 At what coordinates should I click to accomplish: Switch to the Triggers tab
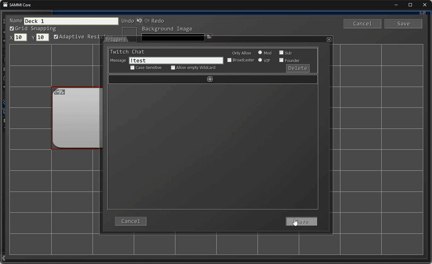click(116, 40)
